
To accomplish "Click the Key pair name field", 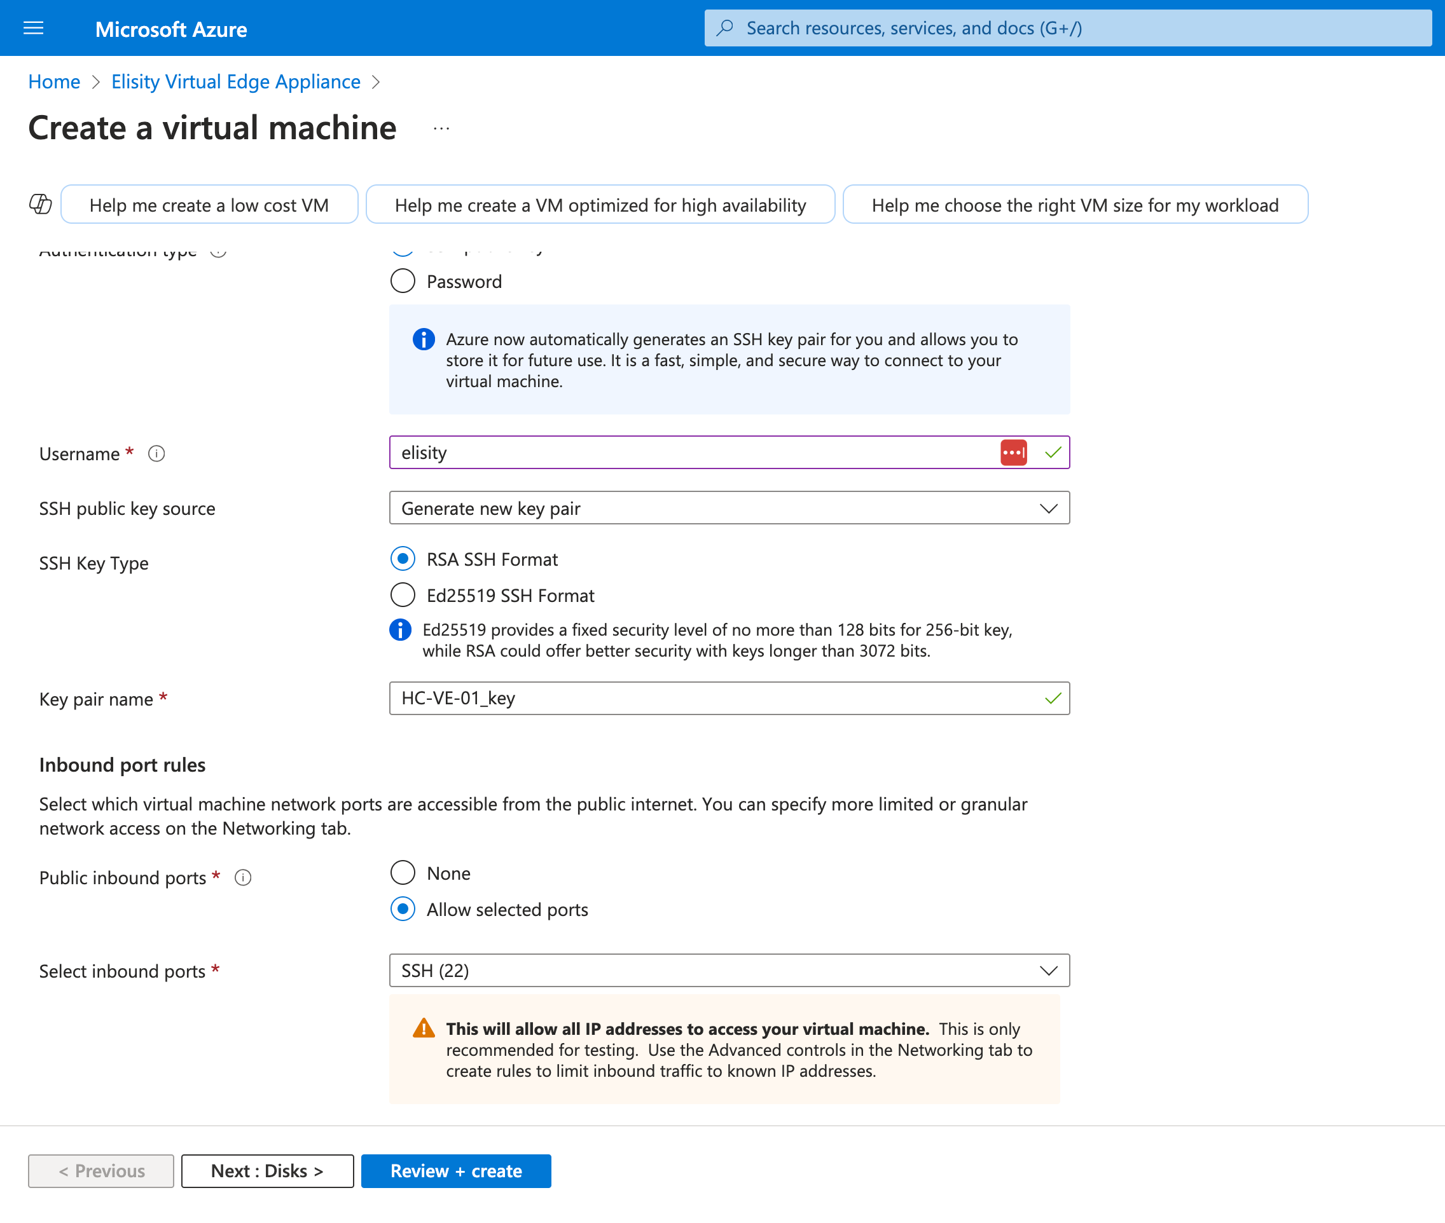I will click(714, 698).
